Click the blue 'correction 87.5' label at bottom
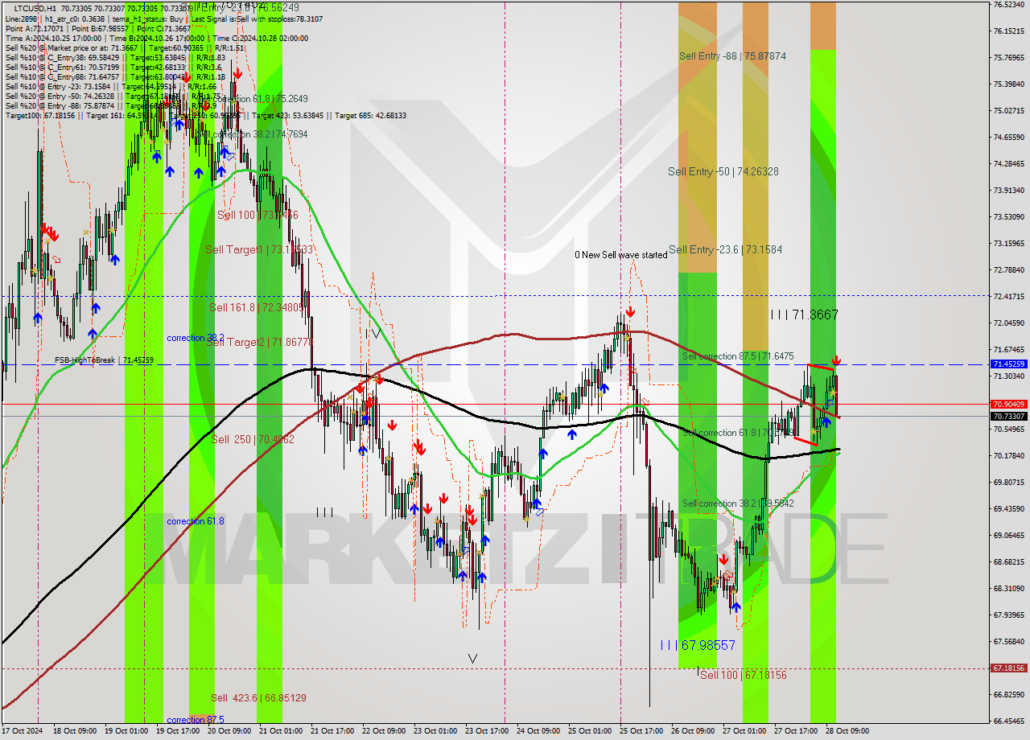The image size is (1030, 740). coord(196,720)
